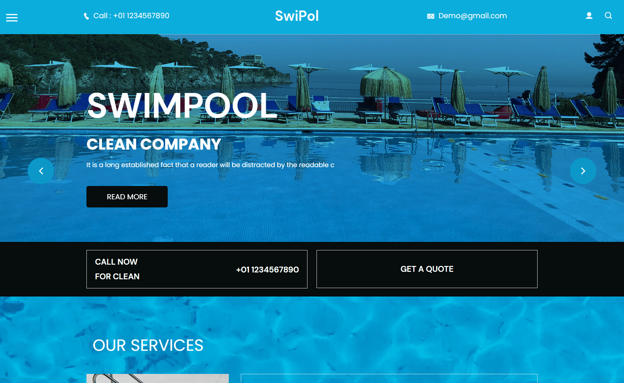The height and width of the screenshot is (383, 624).
Task: Click the phone call icon
Action: tap(86, 16)
